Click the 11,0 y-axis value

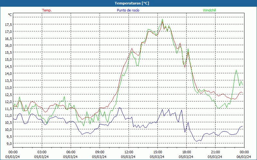click(8, 116)
